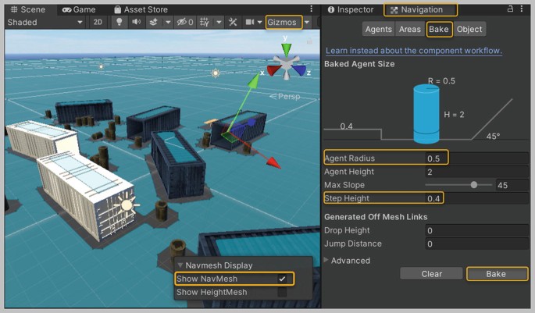Click the scene camera settings icon

[x=250, y=23]
